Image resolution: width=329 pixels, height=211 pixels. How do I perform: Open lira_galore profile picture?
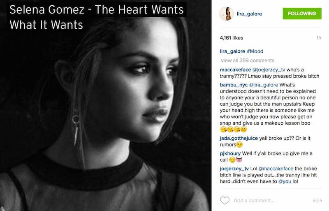pos(227,14)
